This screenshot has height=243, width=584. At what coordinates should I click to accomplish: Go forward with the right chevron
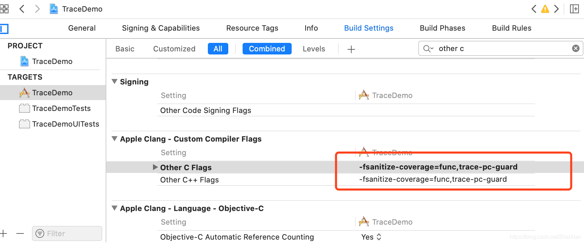pyautogui.click(x=37, y=9)
